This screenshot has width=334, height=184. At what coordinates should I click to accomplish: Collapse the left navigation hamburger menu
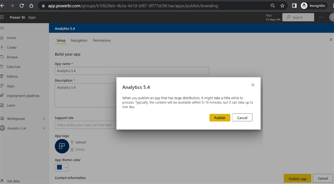(2, 28)
